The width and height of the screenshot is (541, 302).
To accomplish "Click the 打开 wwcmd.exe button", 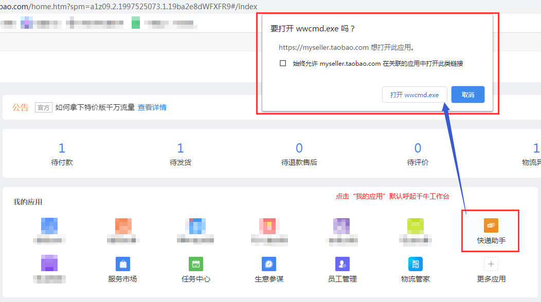I will pyautogui.click(x=414, y=95).
